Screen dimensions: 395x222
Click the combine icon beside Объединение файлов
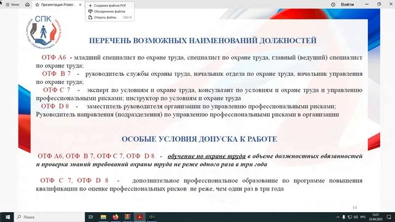90,12
